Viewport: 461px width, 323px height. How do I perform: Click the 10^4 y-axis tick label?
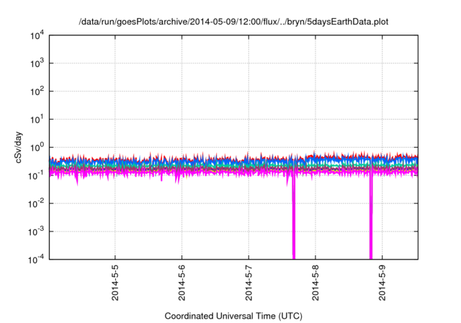click(37, 35)
